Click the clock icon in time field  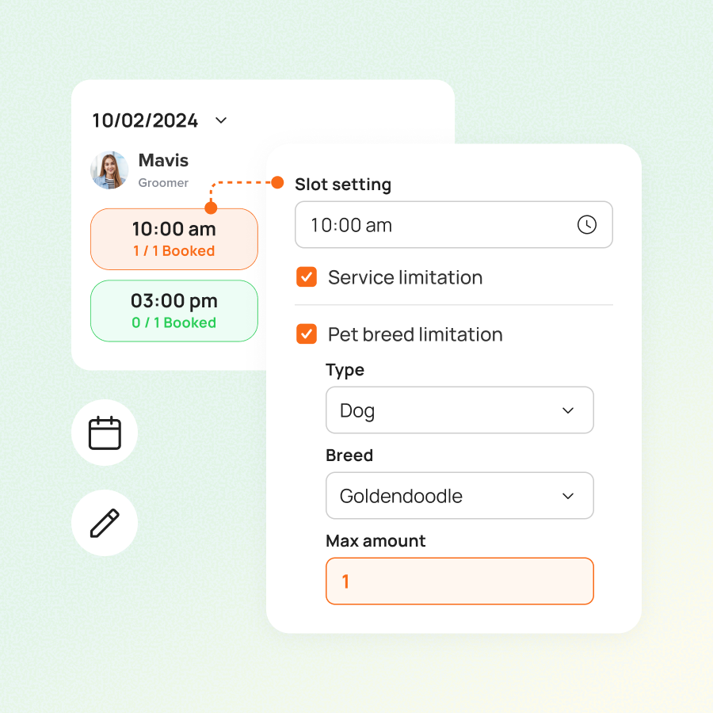586,225
